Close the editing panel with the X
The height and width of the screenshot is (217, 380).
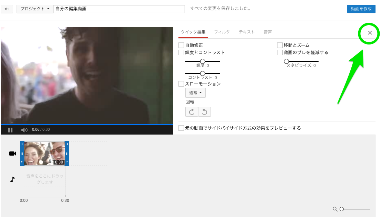coord(370,33)
